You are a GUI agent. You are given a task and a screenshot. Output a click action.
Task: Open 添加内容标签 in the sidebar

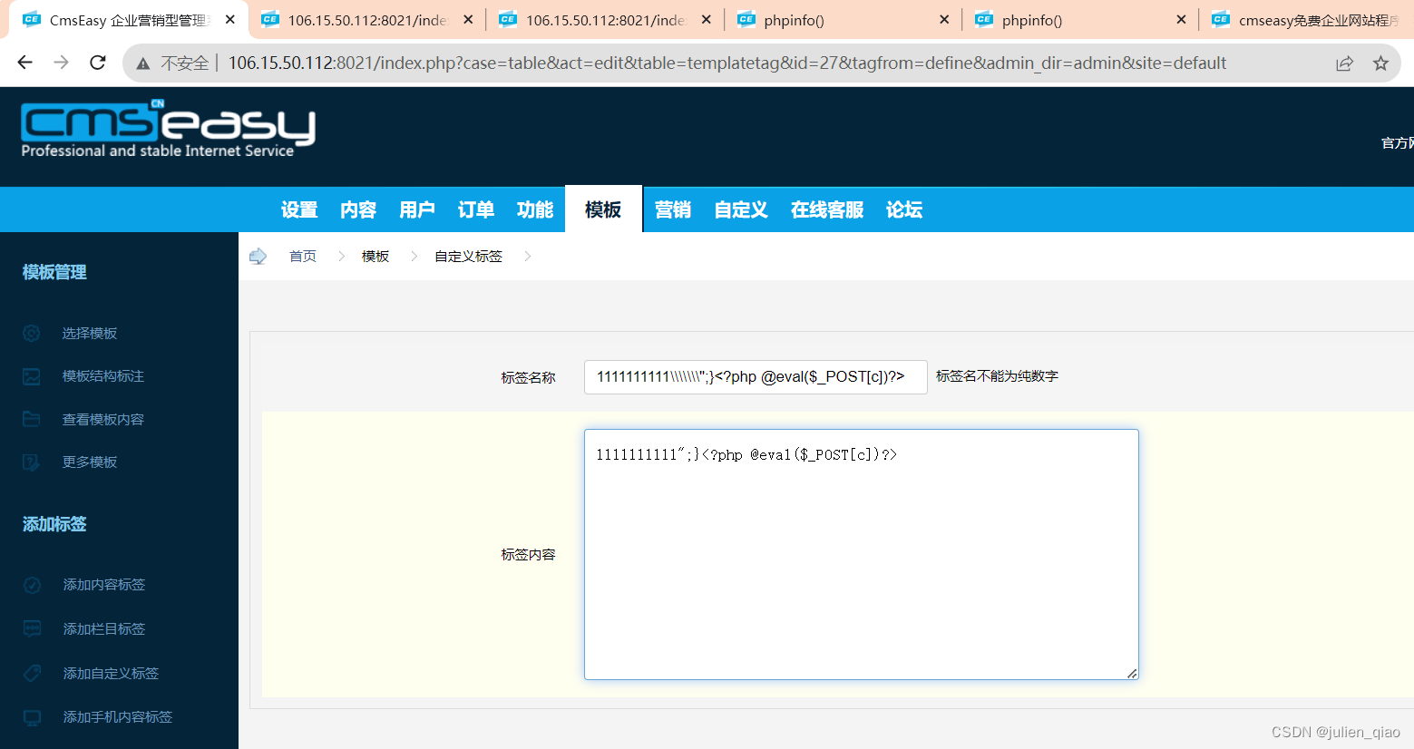tap(104, 585)
